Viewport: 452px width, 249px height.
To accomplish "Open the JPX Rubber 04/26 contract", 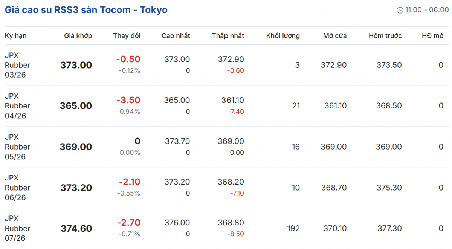I will [17, 106].
